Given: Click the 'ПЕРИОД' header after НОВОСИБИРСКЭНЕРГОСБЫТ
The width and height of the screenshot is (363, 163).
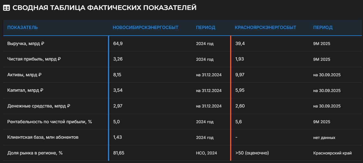Looking at the screenshot, I should coord(206,28).
